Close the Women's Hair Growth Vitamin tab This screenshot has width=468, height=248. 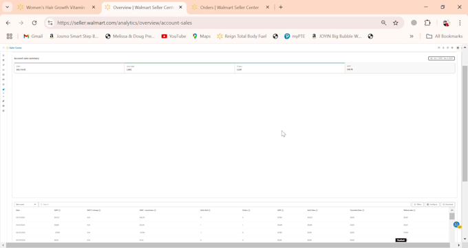point(94,7)
